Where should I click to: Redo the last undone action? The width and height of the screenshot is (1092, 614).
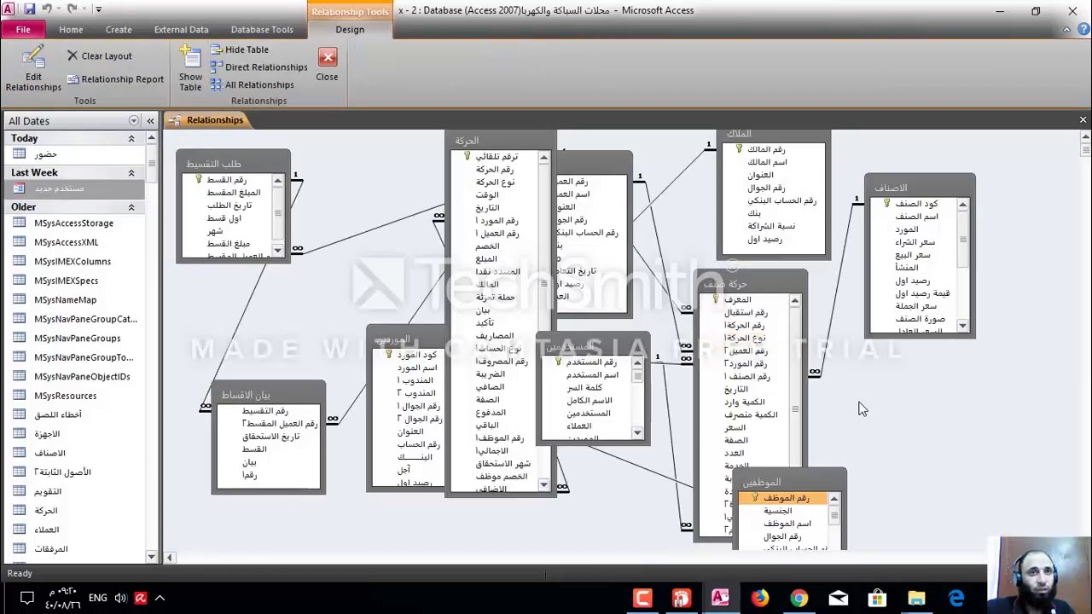[72, 9]
